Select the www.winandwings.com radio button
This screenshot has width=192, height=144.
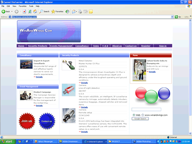[x=143, y=115]
